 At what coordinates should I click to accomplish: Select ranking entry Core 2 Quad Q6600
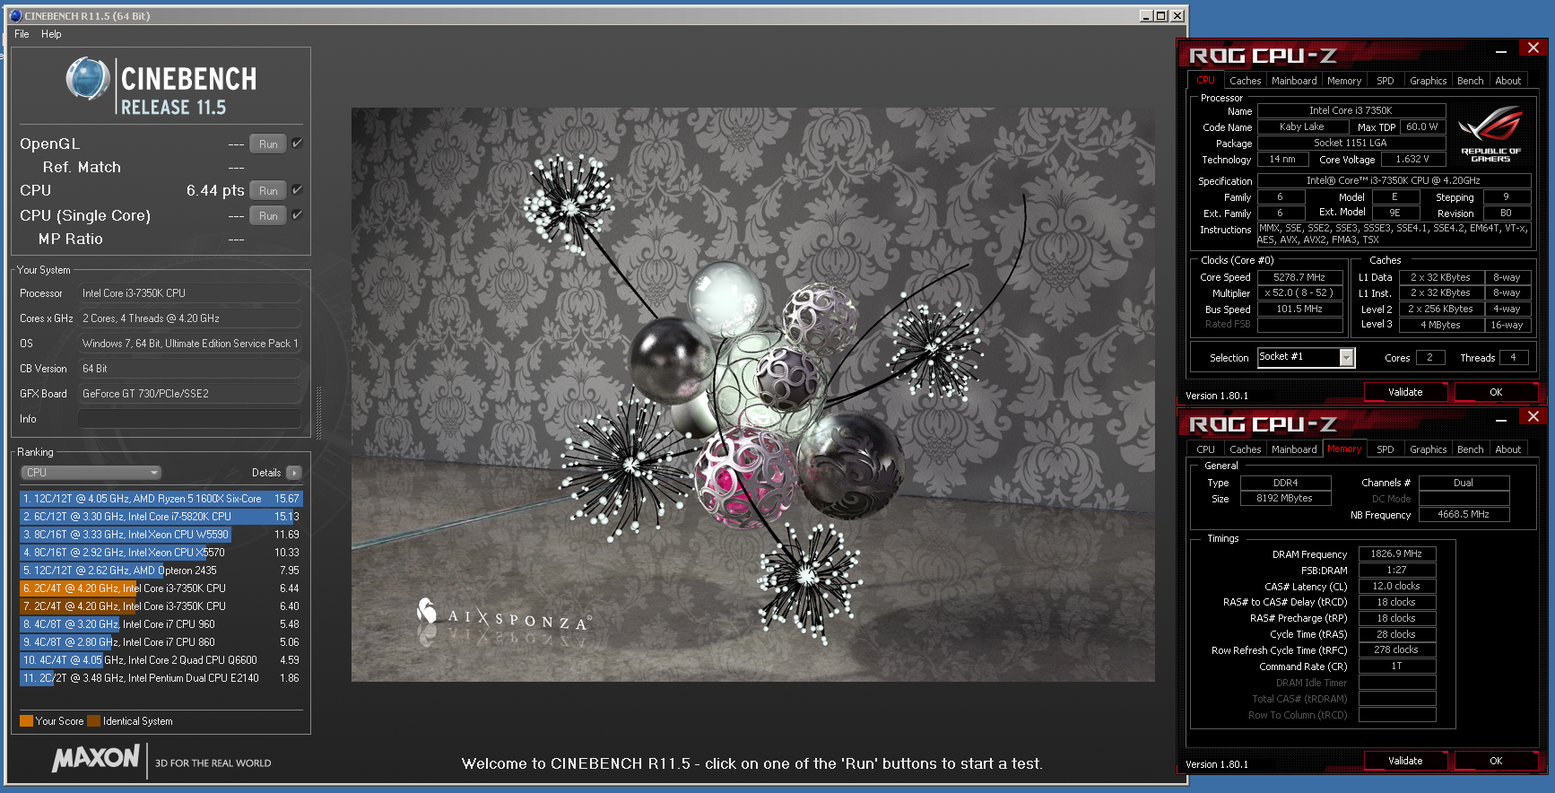tap(161, 660)
